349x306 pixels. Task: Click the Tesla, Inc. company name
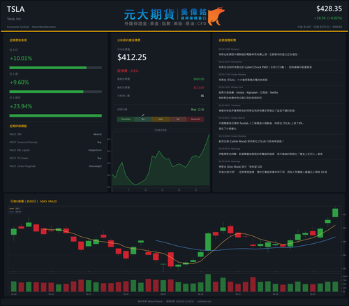(14, 19)
